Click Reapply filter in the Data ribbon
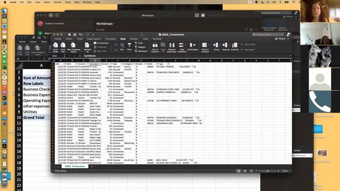The width and height of the screenshot is (340, 191). [x=140, y=47]
